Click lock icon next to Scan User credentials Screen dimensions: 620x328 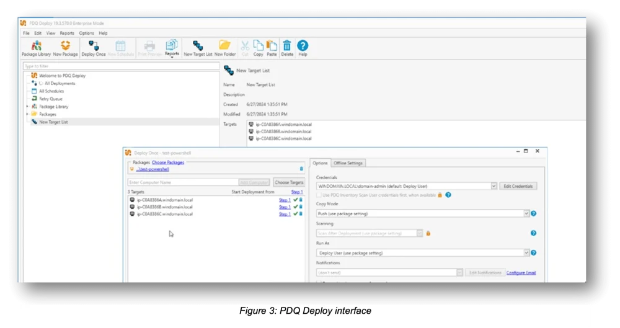pyautogui.click(x=440, y=195)
